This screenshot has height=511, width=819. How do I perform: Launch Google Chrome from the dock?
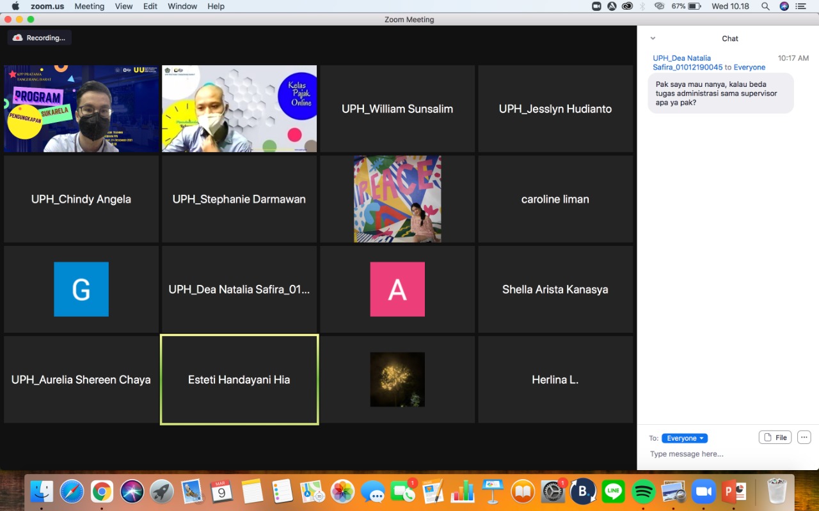102,491
